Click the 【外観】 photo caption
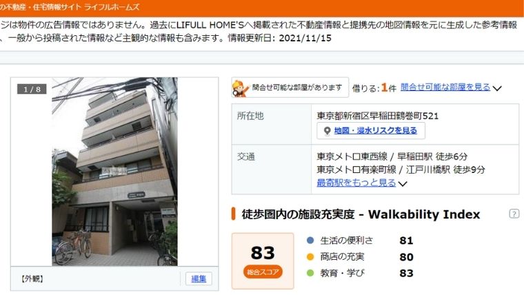Viewport: 524px width, 295px height. click(x=32, y=278)
